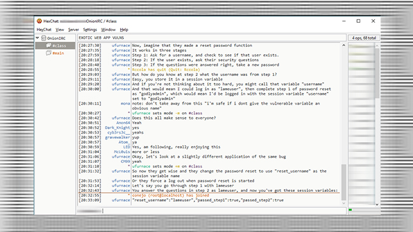
Task: Click the EXOTIC WEB APP VULNS topic bar
Action: [x=212, y=38]
